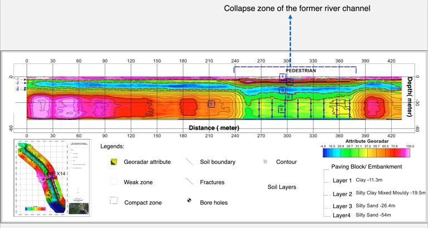
Task: Click the 'Layer 3' label
Action: coord(342,206)
